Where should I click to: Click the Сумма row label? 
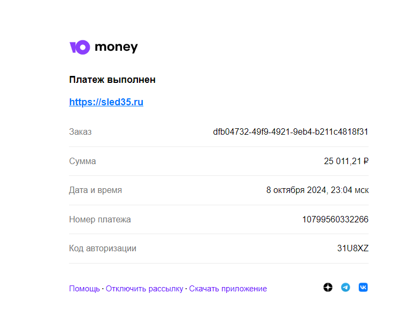[82, 161]
